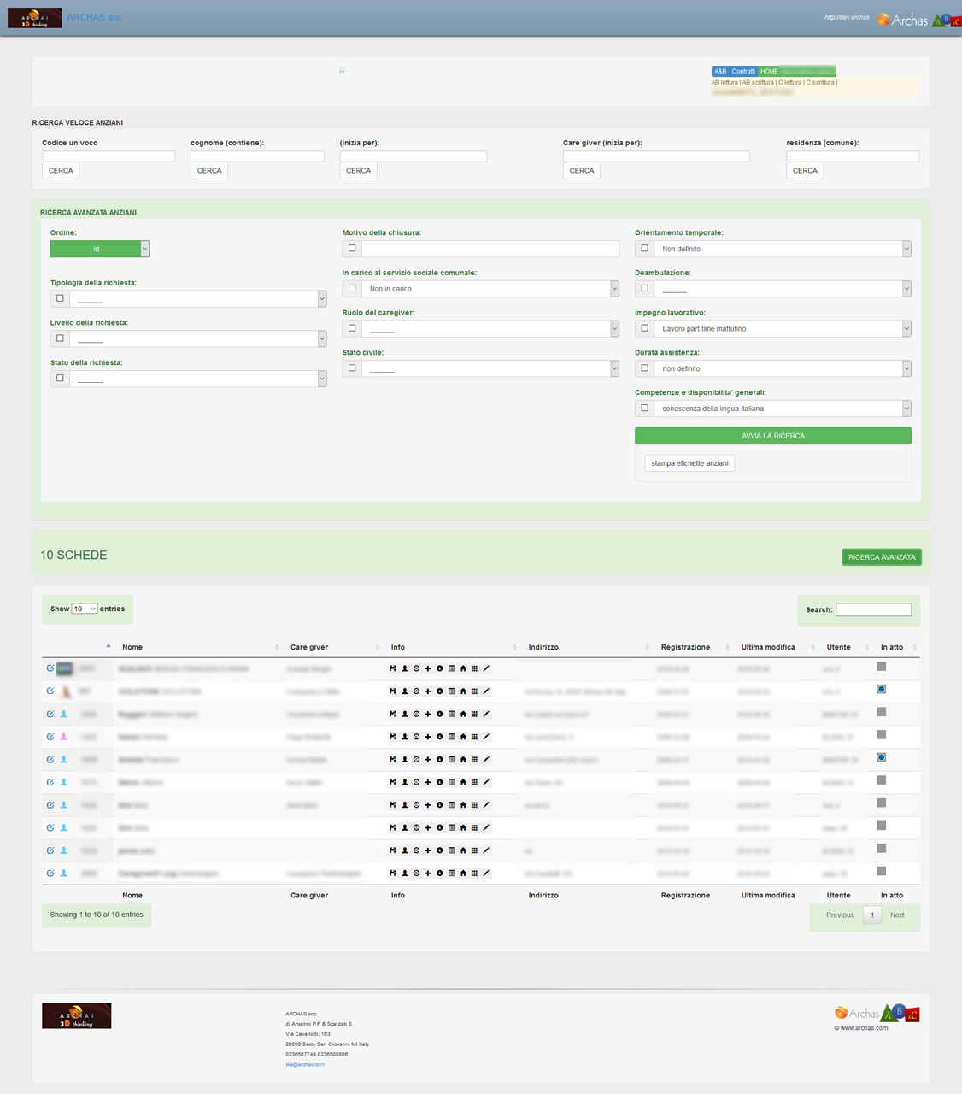Open the Show entries count selector
Screen dimensions: 962x1094
(x=84, y=609)
